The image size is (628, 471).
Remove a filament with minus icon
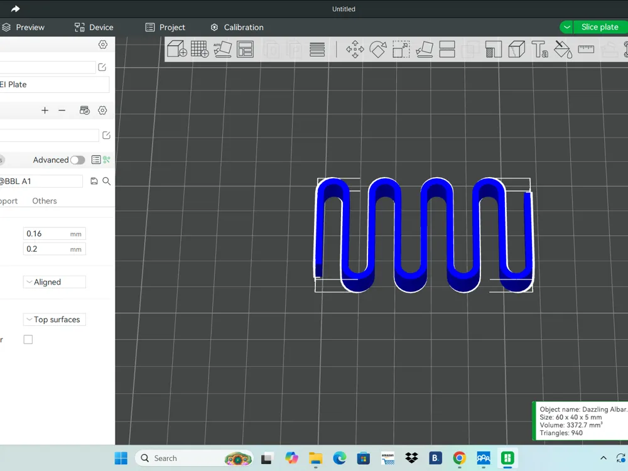coord(62,110)
